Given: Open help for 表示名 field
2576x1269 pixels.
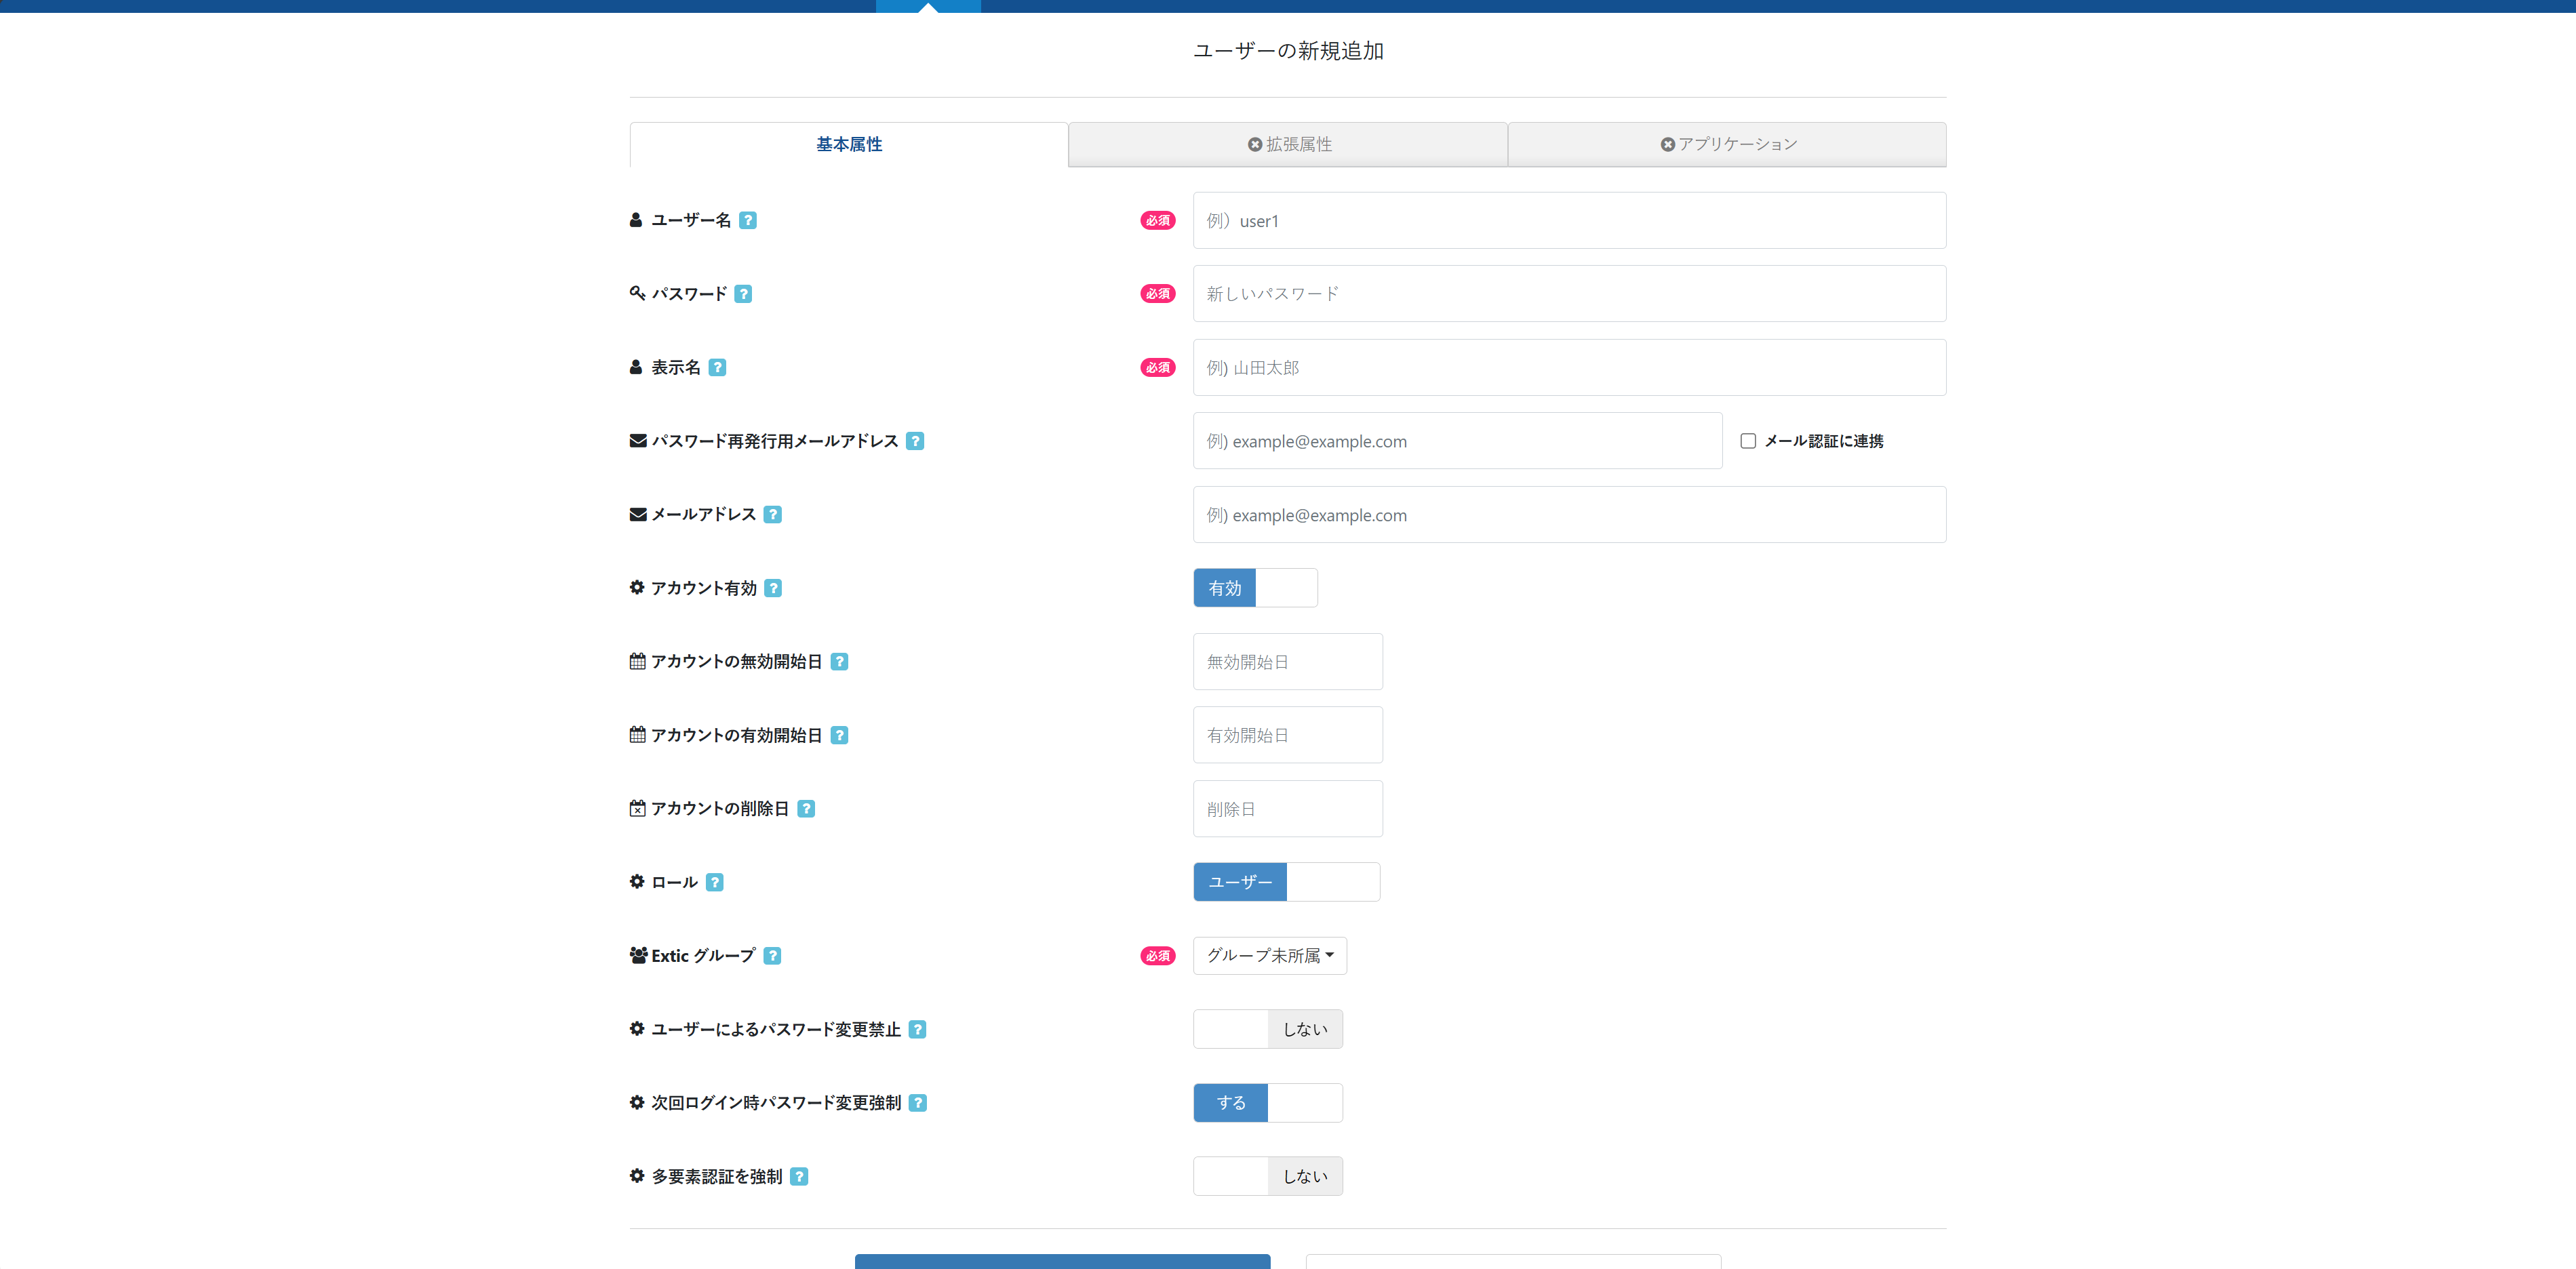Looking at the screenshot, I should 717,367.
